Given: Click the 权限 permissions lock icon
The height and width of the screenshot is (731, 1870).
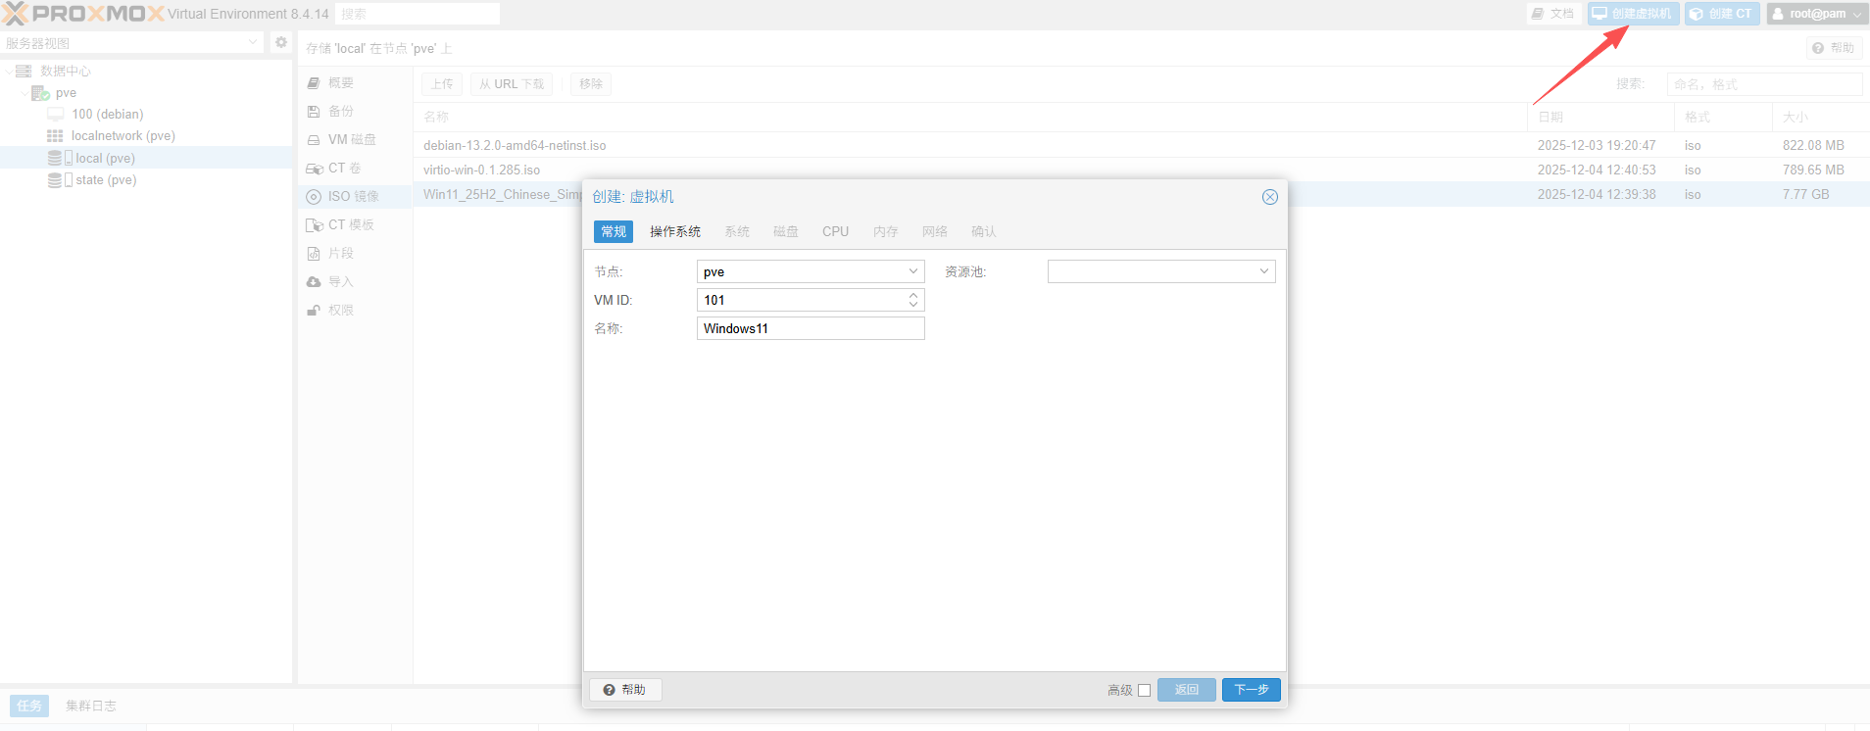Looking at the screenshot, I should pos(314,311).
